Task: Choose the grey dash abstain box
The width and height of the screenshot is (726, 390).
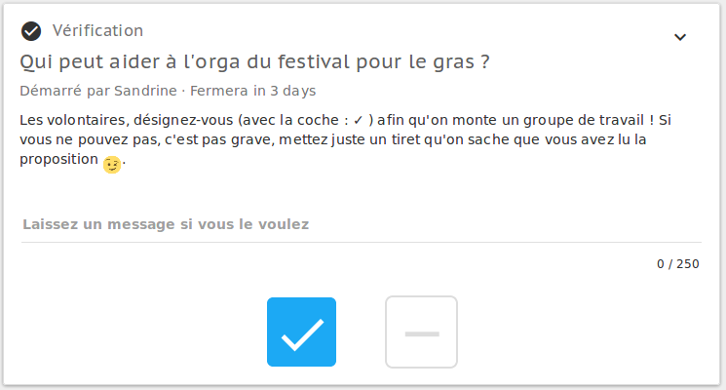Action: pos(421,332)
